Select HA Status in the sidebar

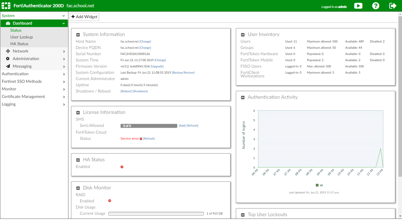(x=19, y=44)
